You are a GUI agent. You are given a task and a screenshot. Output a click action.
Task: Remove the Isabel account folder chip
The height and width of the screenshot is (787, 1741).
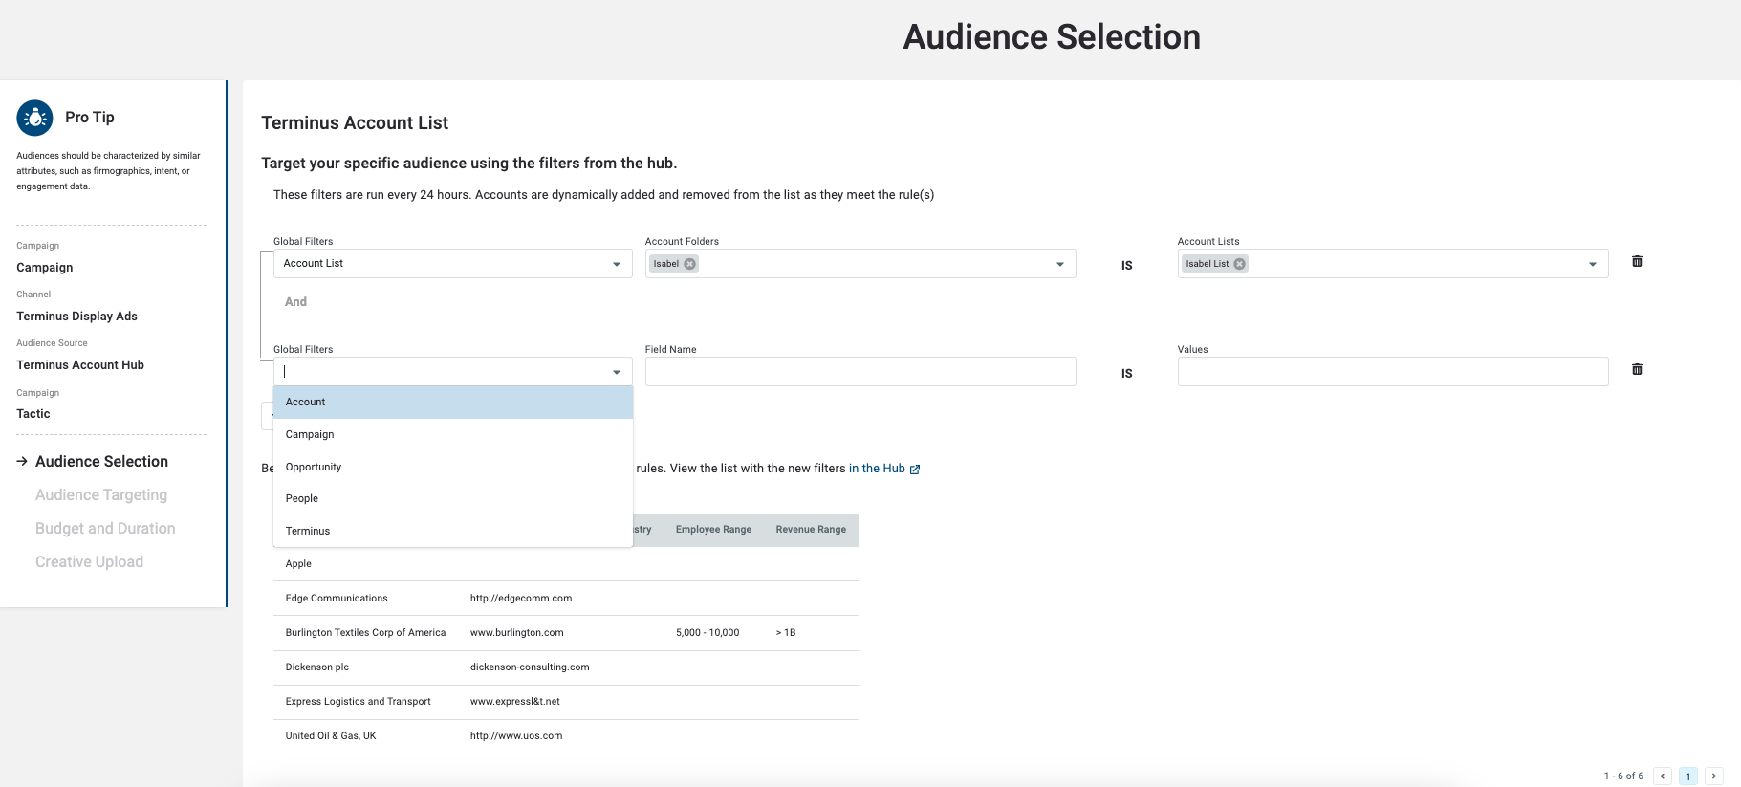click(x=689, y=264)
